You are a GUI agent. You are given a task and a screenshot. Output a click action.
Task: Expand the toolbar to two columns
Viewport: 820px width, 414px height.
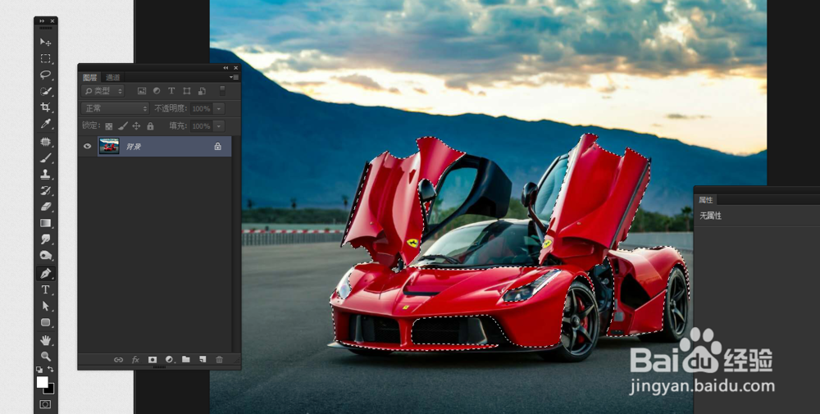42,21
